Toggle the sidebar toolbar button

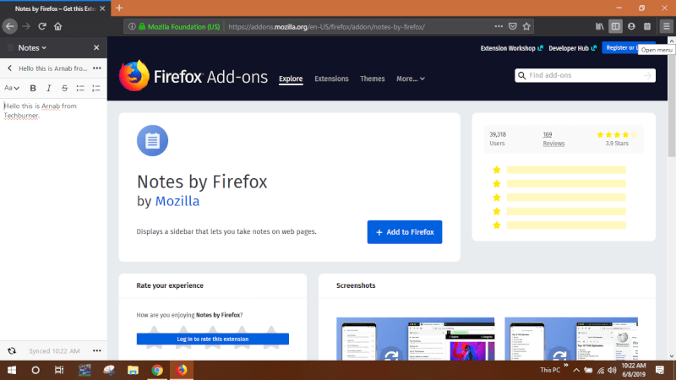tap(616, 26)
